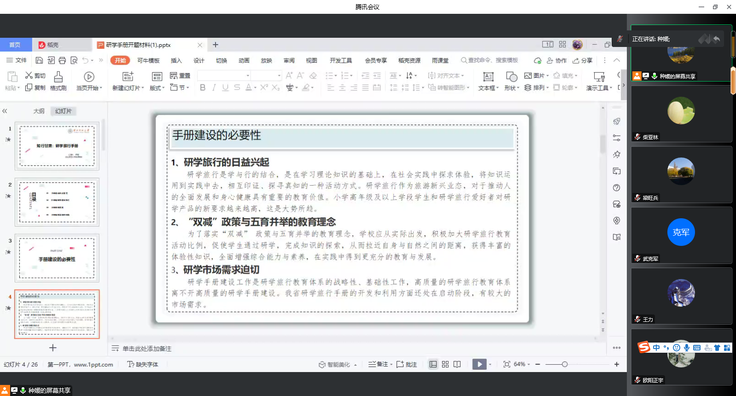Screen dimensions: 736x396
Task: Open the Shapes (形状) dropdown
Action: tap(518, 88)
